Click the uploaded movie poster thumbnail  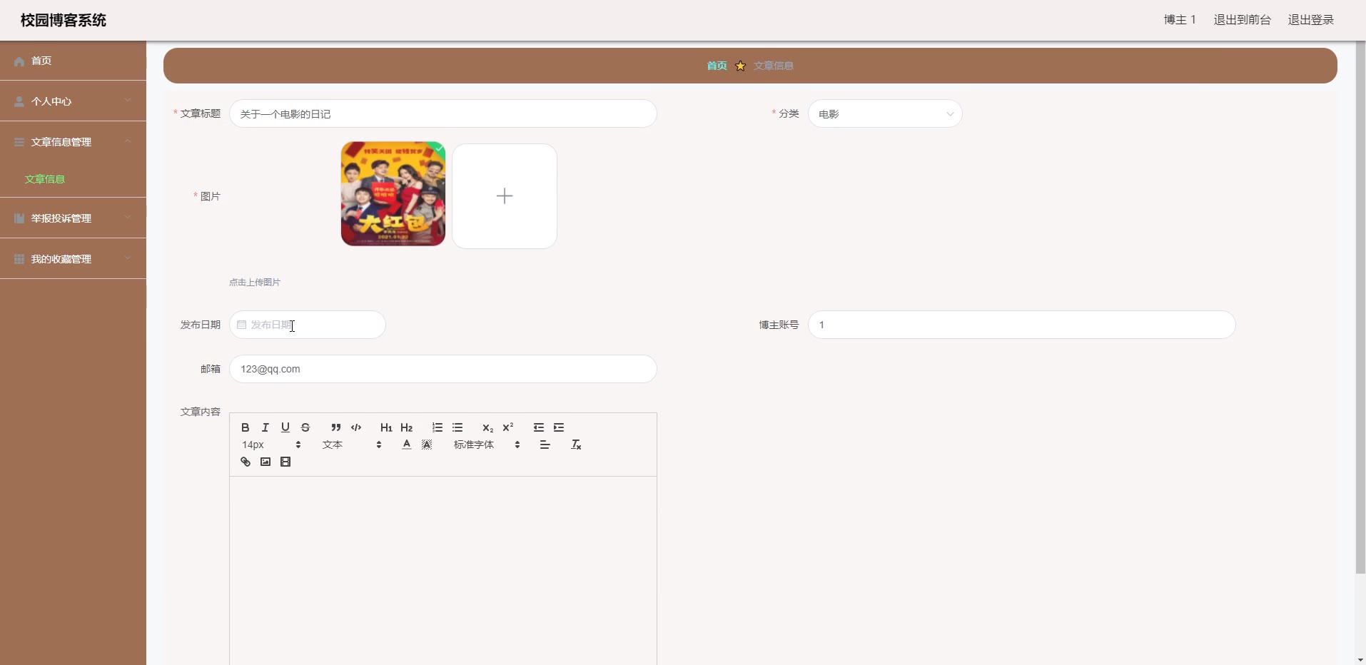(x=393, y=194)
